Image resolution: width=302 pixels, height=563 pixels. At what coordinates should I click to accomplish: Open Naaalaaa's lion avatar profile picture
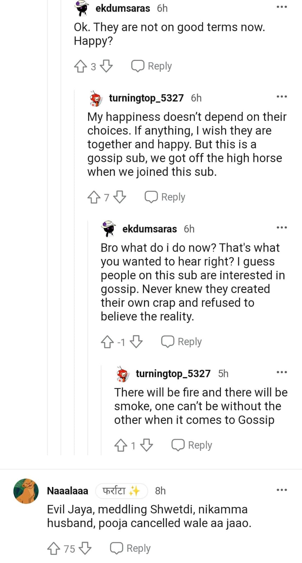26,491
